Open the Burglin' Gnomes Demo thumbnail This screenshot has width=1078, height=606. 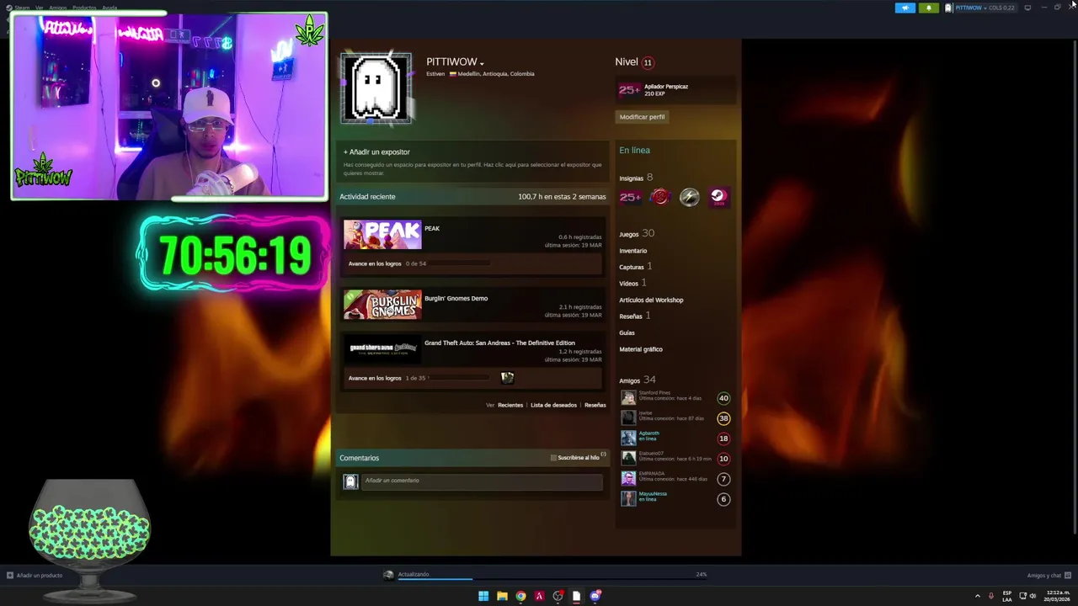pyautogui.click(x=382, y=305)
